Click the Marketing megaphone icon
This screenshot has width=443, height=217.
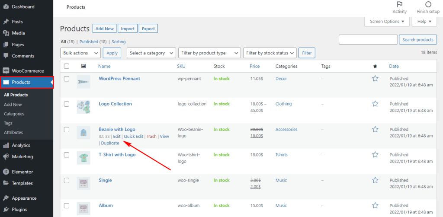point(6,156)
